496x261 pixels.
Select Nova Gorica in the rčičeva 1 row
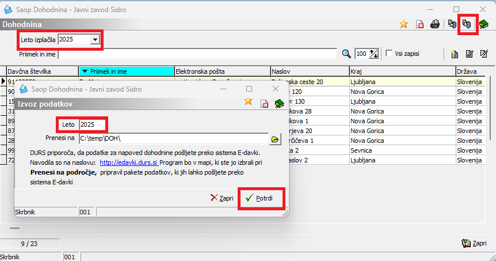[x=402, y=141]
